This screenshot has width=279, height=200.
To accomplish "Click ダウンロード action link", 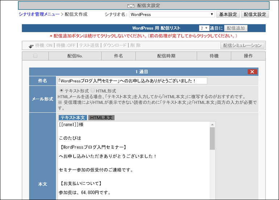I will (x=114, y=46).
